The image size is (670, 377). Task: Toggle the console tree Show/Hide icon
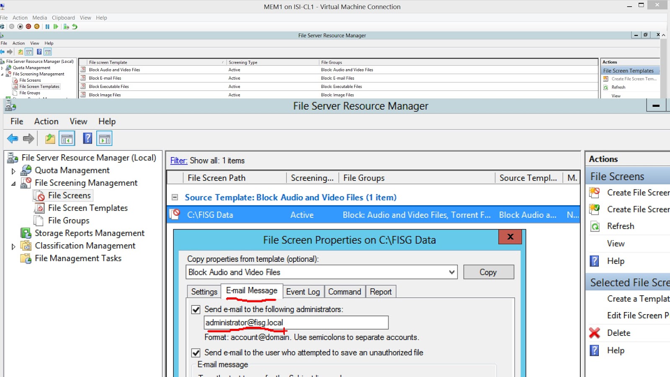pyautogui.click(x=66, y=138)
